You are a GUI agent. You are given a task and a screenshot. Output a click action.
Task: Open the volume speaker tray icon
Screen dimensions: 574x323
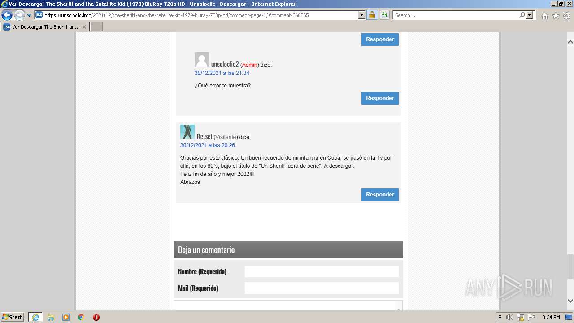(510, 317)
